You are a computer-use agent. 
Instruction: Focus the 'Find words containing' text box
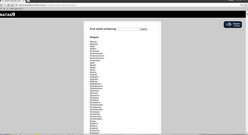(x=128, y=29)
